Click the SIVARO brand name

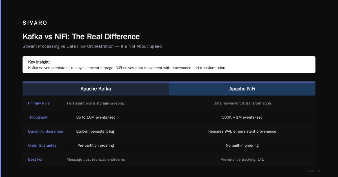(35, 23)
